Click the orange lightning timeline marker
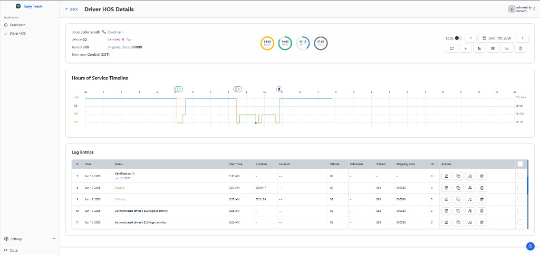Viewport: 540px width, 255px height. (239, 89)
